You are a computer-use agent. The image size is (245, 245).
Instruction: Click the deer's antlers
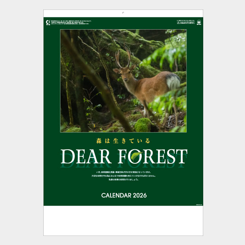[123, 57]
